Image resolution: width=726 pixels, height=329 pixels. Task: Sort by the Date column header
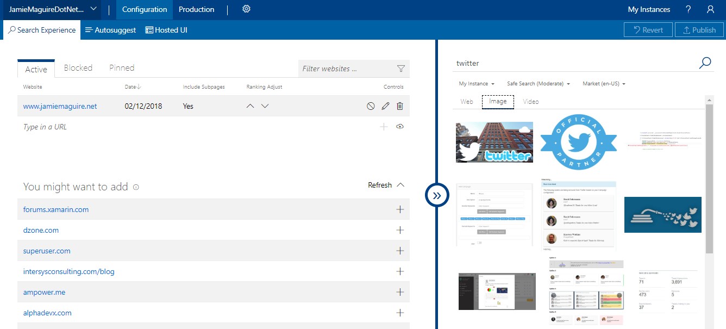click(x=133, y=86)
